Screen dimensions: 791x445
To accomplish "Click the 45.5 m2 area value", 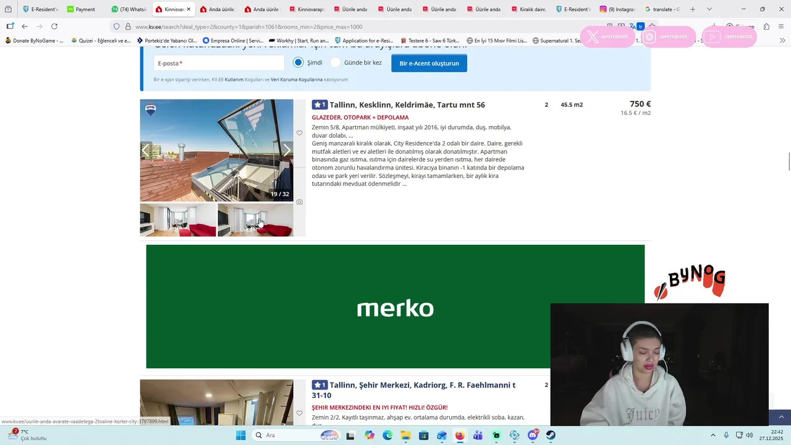I will point(572,104).
